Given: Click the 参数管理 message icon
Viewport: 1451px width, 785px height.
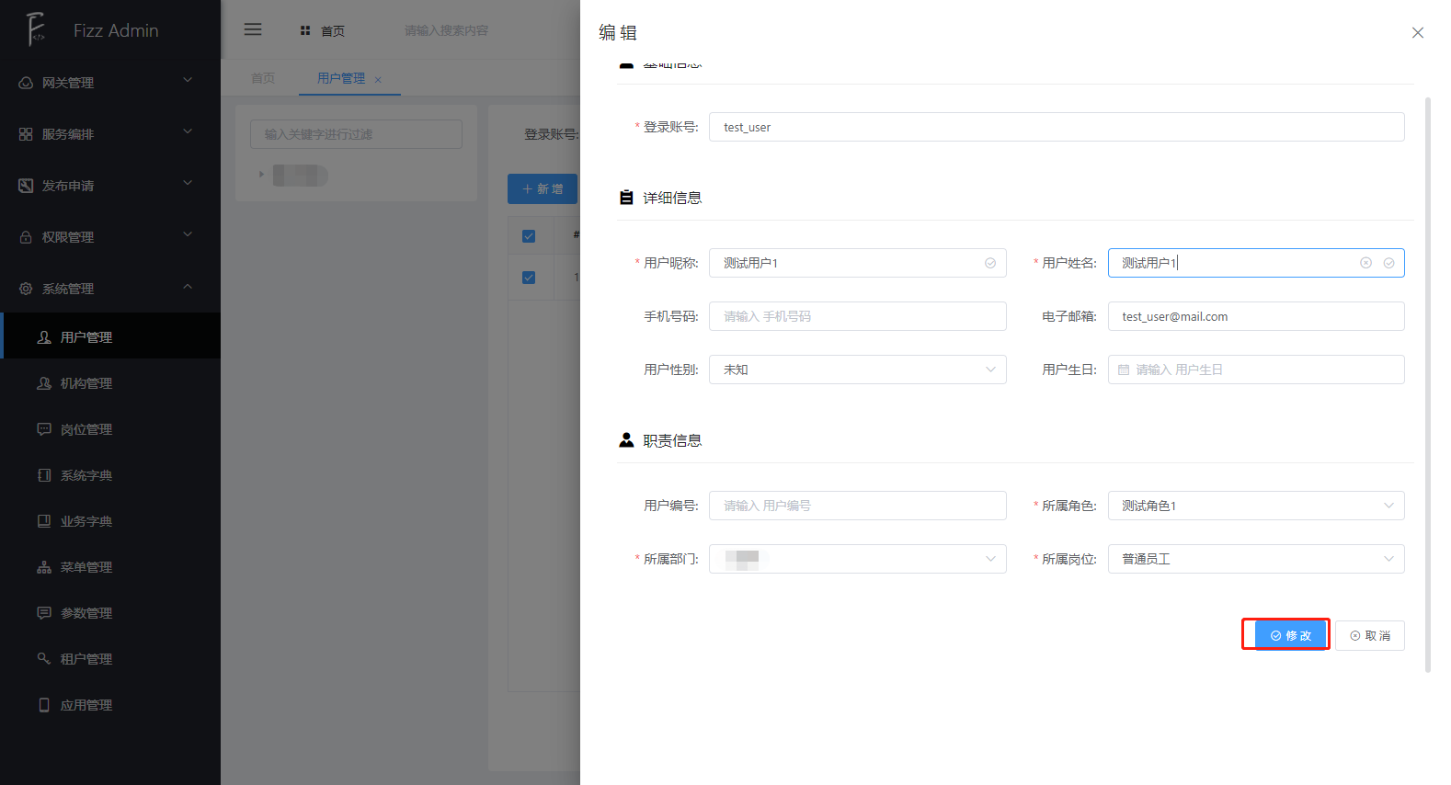Looking at the screenshot, I should [x=44, y=613].
